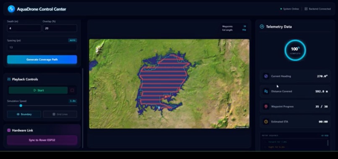
Task: Click the 100% complete progress ring
Action: (295, 50)
